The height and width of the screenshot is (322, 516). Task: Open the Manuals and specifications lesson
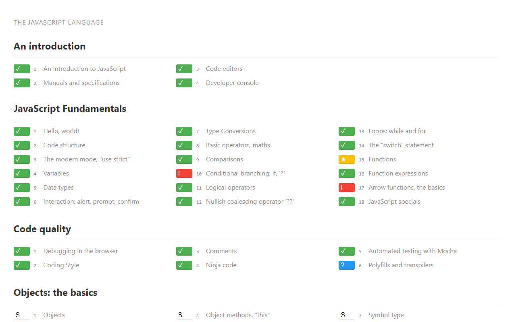pos(81,83)
